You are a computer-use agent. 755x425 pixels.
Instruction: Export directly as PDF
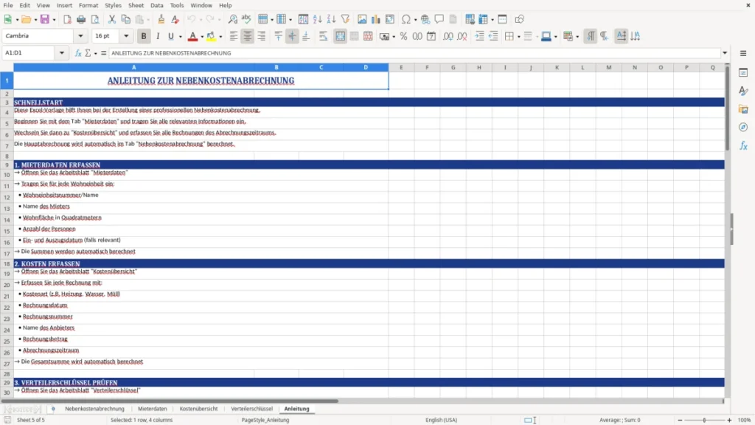(x=67, y=19)
